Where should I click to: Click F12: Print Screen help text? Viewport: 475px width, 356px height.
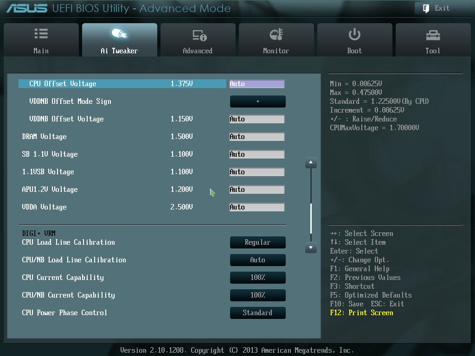(361, 313)
